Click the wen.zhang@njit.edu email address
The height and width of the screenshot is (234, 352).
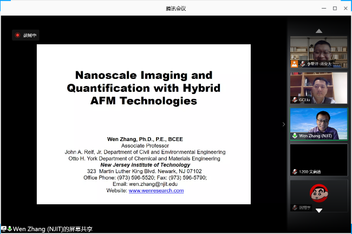click(x=153, y=184)
